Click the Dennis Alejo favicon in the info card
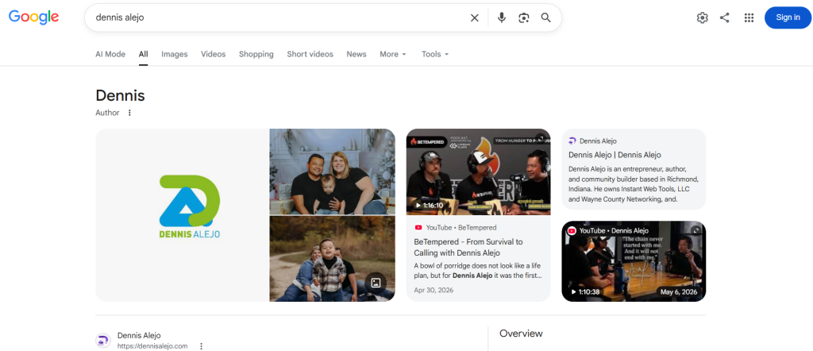 tap(572, 141)
